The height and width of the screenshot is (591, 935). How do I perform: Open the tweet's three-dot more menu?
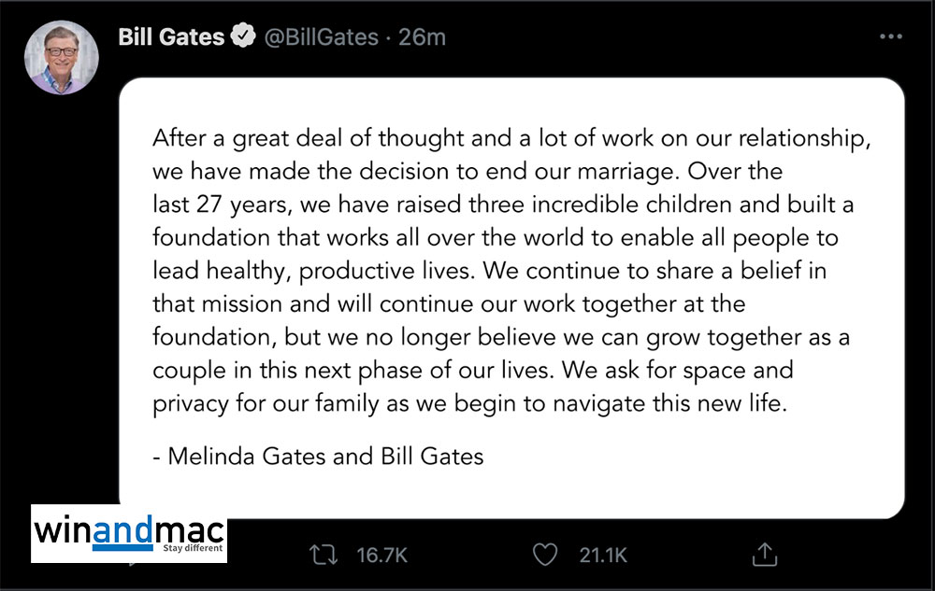click(x=892, y=36)
